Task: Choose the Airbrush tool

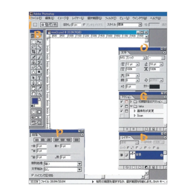Action: pos(33,57)
